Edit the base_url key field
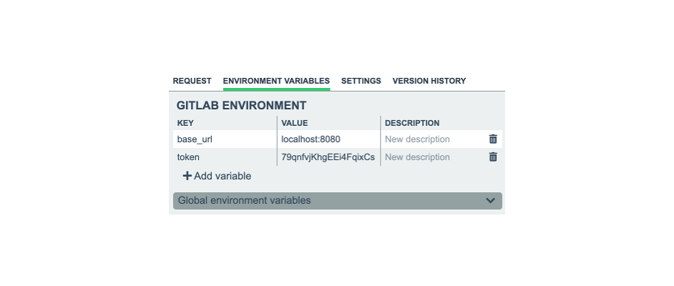This screenshot has width=674, height=286. click(225, 139)
